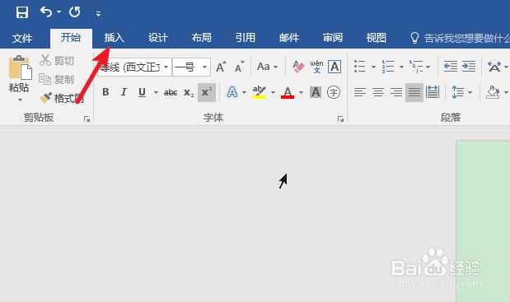Redo the last action
This screenshot has height=302, width=510.
pyautogui.click(x=74, y=12)
